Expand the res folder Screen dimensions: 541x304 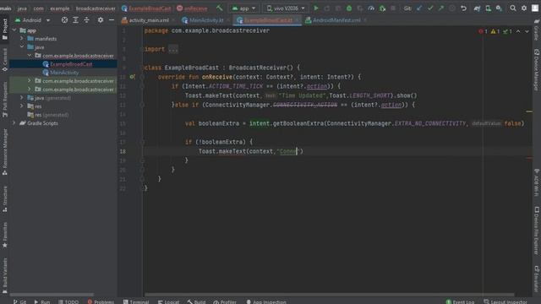click(x=22, y=106)
